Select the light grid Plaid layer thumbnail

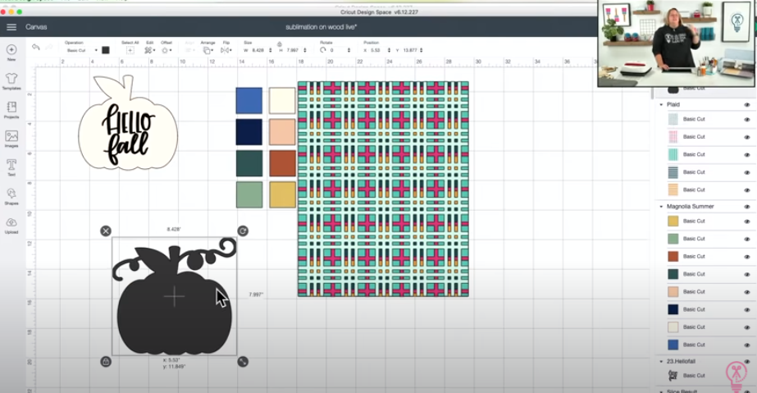point(673,119)
